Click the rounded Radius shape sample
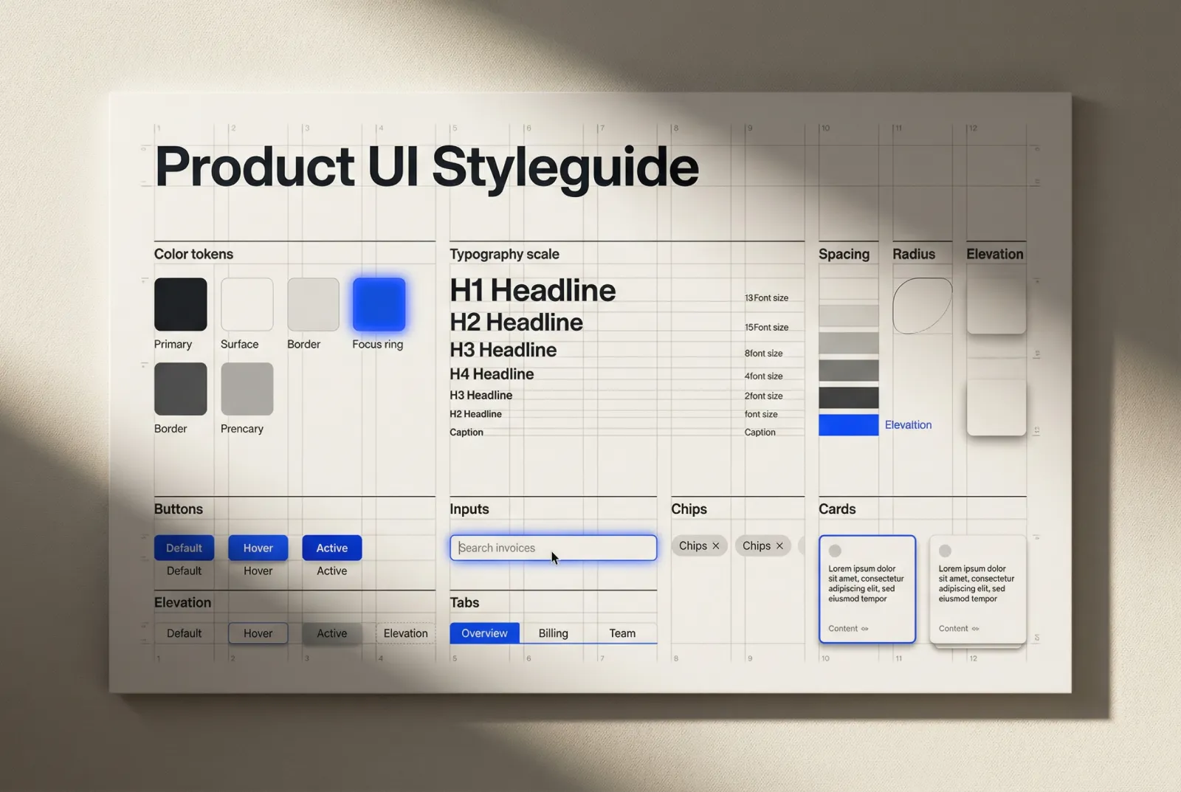The height and width of the screenshot is (792, 1181). pyautogui.click(x=922, y=307)
